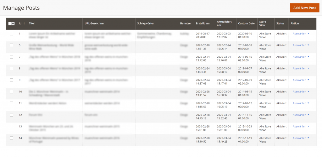Toggle the checkbox for row Id 13

[12, 127]
